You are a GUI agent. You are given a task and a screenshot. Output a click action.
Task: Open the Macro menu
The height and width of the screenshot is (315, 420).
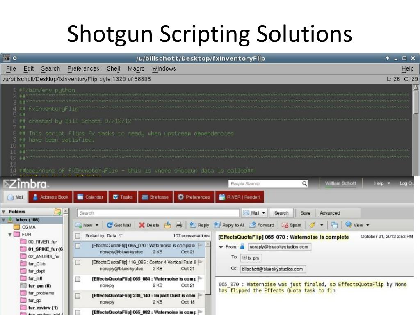coord(136,68)
